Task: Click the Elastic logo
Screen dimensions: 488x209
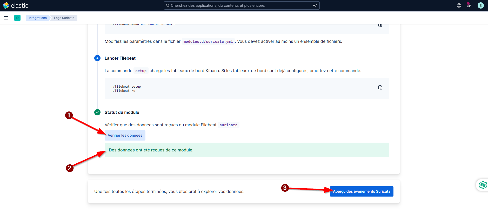Action: point(15,5)
